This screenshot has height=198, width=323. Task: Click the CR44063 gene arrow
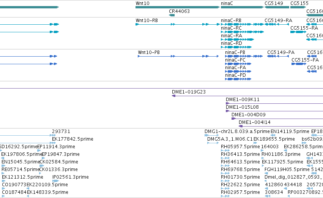tap(172, 15)
